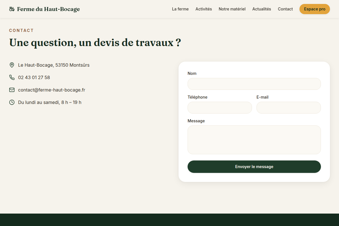Focus the E-mail input field
Image resolution: width=339 pixels, height=226 pixels.
(x=289, y=108)
